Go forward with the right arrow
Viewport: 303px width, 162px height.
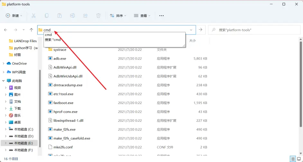point(15,30)
